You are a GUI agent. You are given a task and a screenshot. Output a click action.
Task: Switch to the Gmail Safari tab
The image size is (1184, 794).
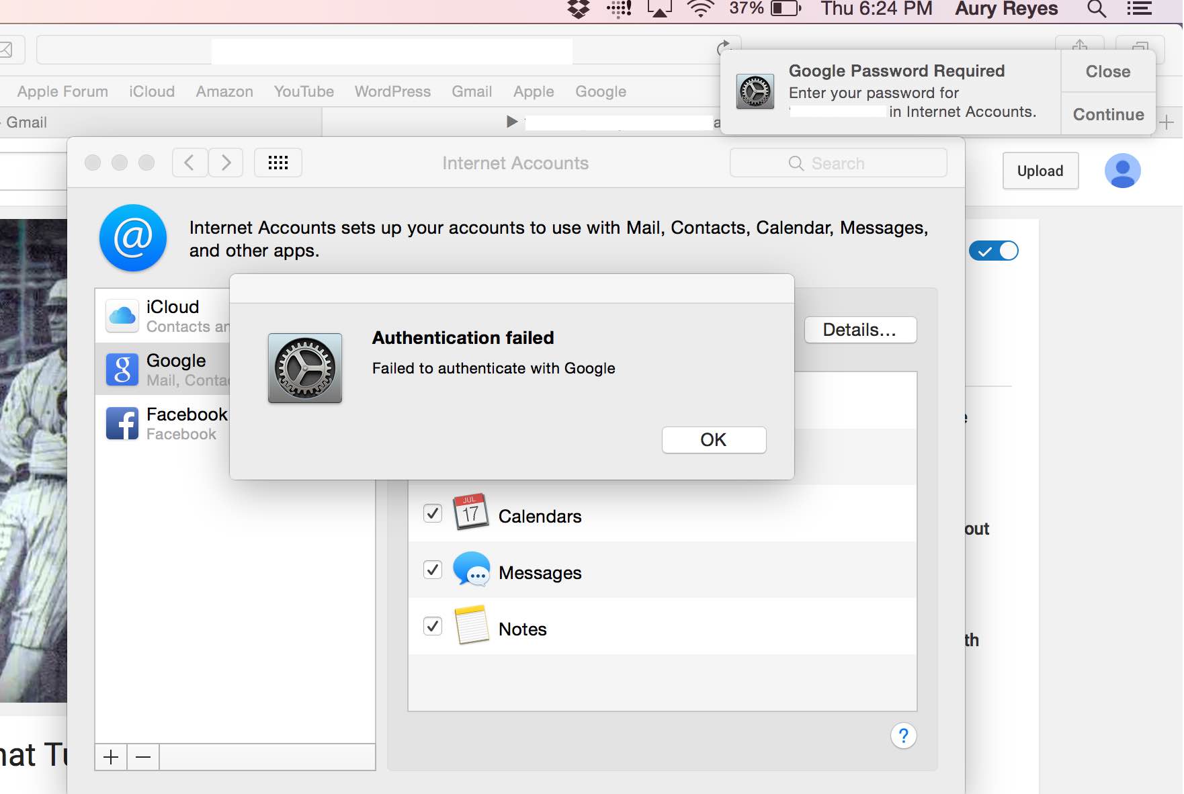point(160,122)
